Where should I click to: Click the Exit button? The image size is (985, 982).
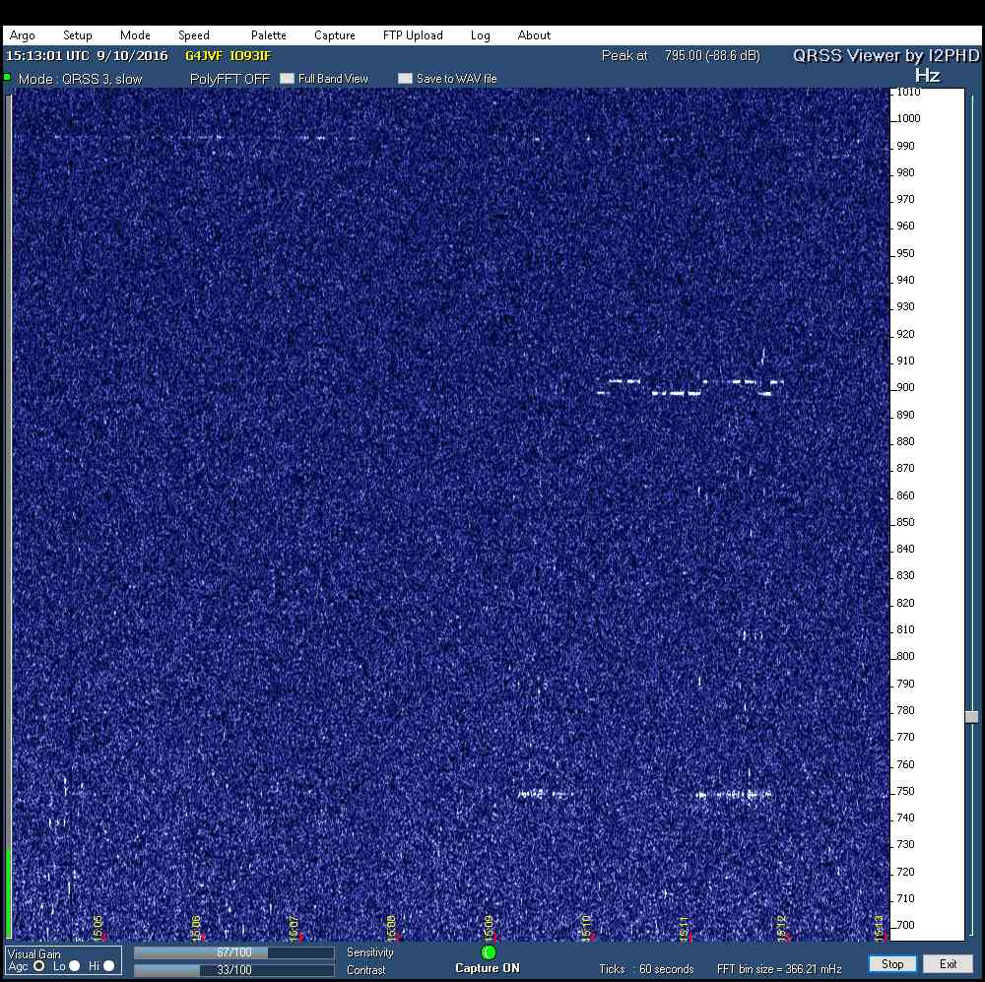pyautogui.click(x=948, y=964)
